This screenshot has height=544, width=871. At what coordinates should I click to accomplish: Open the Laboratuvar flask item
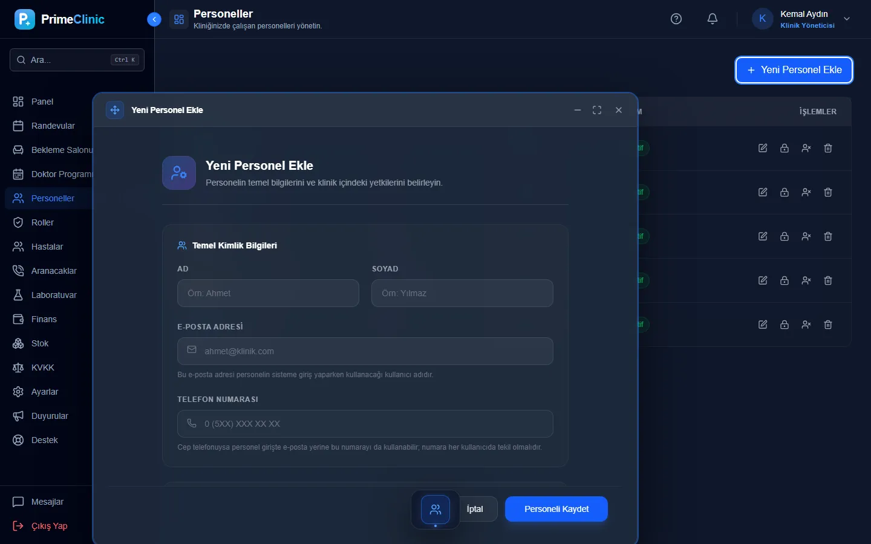(49, 295)
